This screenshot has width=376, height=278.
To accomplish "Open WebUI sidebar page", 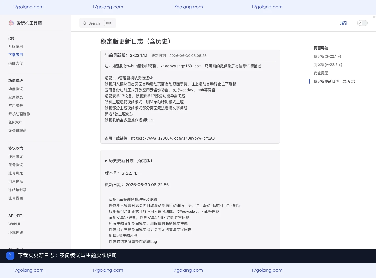I will coord(14,224).
